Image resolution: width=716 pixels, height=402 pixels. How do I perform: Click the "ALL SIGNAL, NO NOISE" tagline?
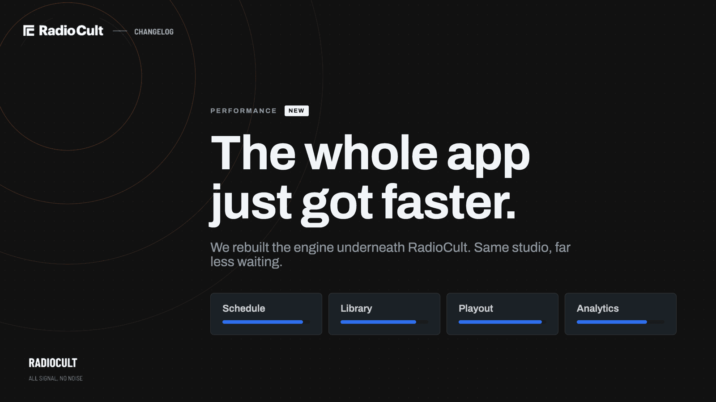click(55, 378)
